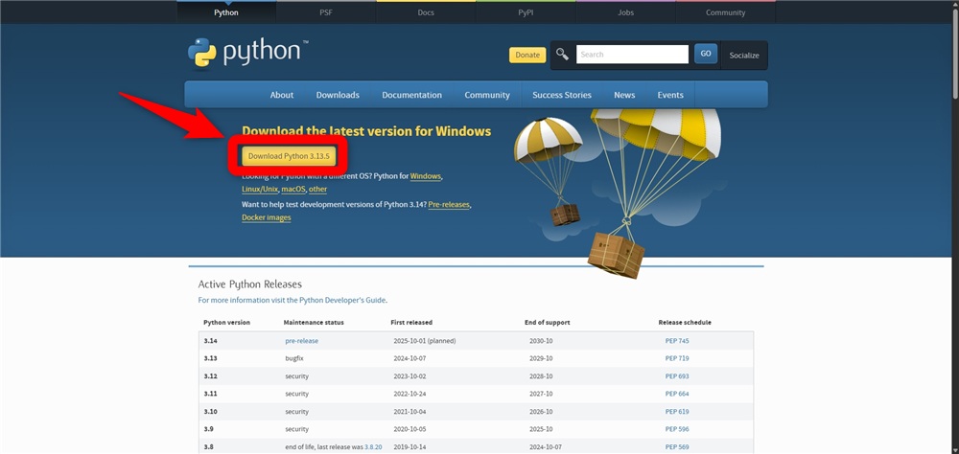Click the 'Active Python Releases' heading
Viewport: 959px width, 454px height.
point(250,284)
